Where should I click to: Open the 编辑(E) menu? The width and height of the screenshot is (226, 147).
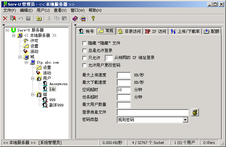point(26,10)
